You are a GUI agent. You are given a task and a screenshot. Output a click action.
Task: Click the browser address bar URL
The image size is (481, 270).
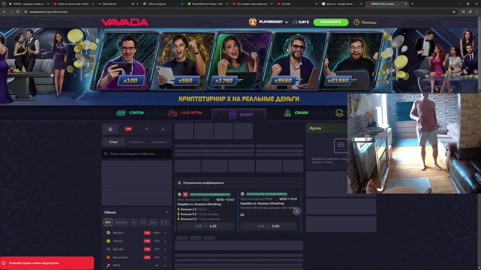[48, 12]
